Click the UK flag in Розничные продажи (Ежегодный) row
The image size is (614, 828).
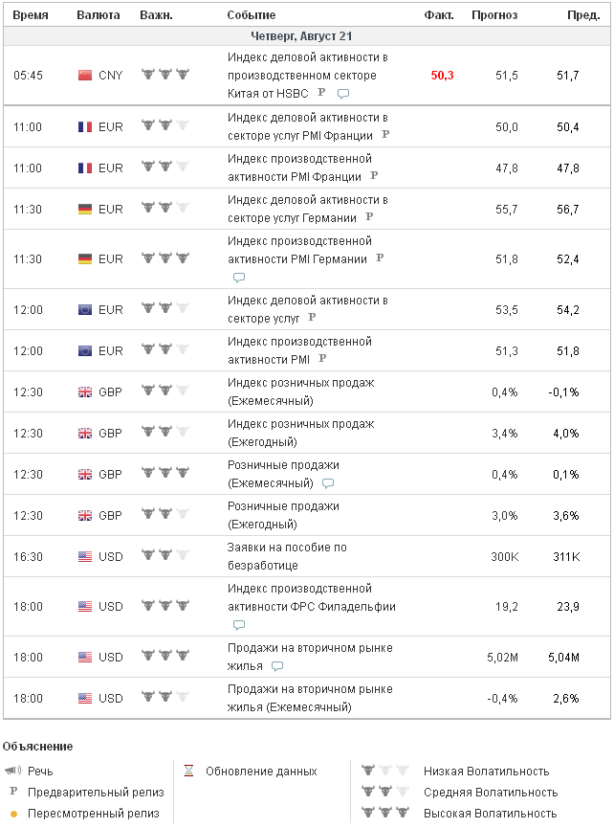pyautogui.click(x=84, y=515)
